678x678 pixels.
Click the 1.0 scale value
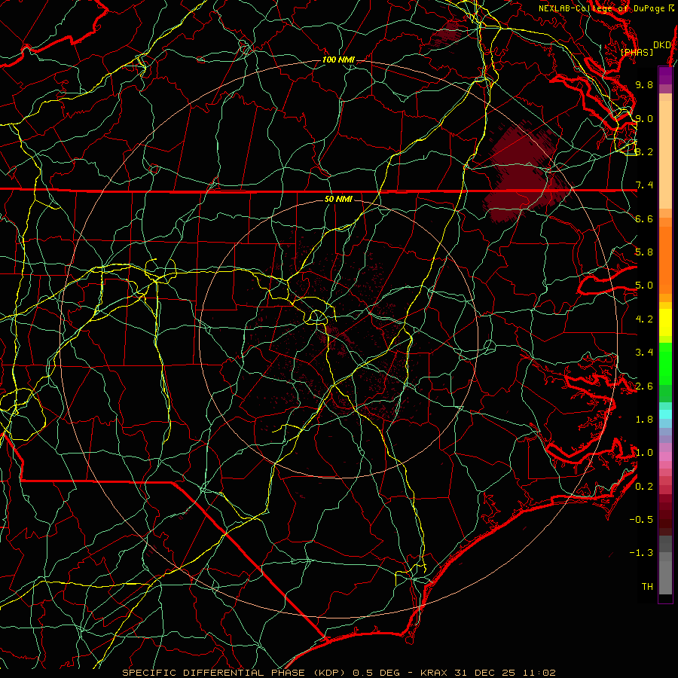644,453
